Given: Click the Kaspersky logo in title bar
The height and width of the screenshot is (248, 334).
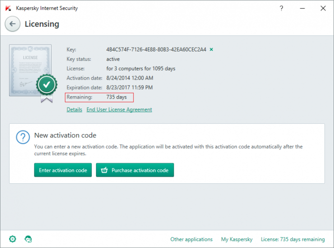Looking at the screenshot, I should 8,8.
